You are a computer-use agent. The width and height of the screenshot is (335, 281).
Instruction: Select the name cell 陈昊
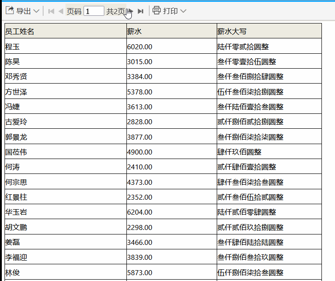click(x=65, y=61)
